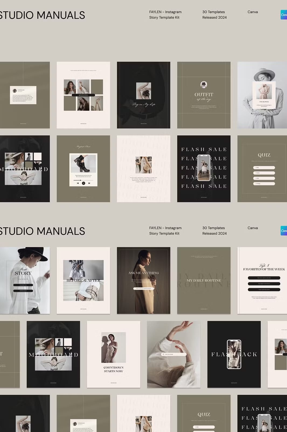Click the music player progress slider
This screenshot has height=432, width=287.
pyautogui.click(x=83, y=180)
